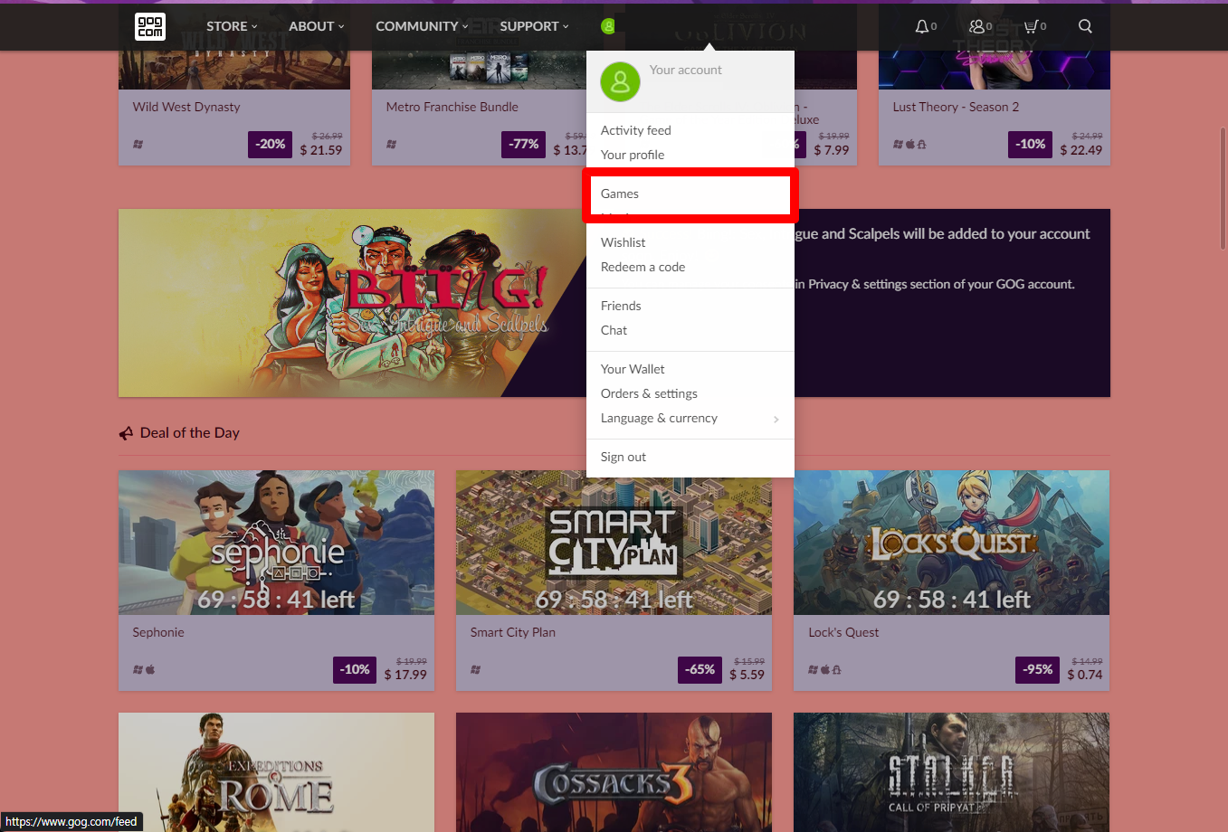Expand Language & currency submenu
The image size is (1228, 832).
coord(690,418)
